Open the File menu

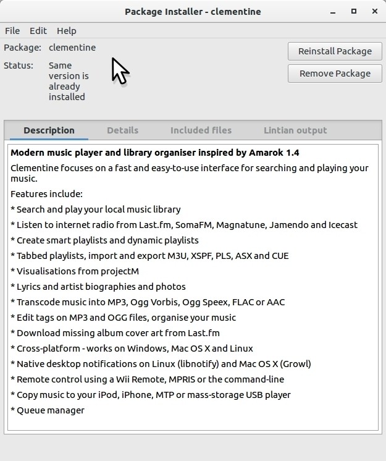coord(12,30)
